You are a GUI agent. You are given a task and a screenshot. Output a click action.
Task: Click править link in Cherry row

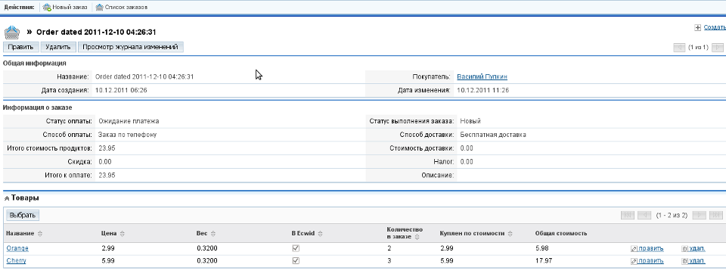(x=650, y=261)
